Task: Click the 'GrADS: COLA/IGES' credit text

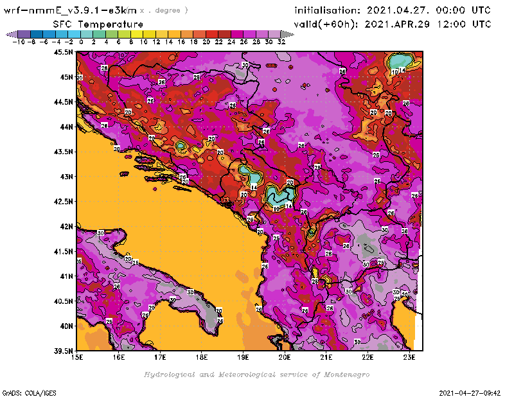Action: 30,393
